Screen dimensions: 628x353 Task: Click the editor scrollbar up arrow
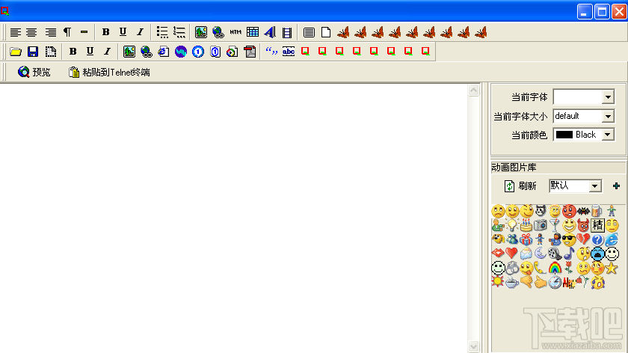point(473,90)
